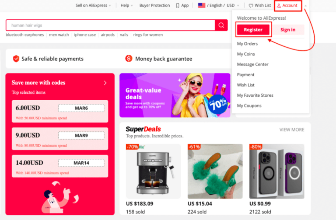Open My Orders in account menu

pos(247,44)
